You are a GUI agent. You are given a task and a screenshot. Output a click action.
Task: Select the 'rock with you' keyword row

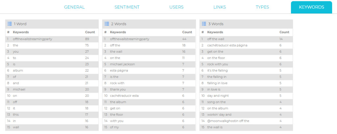coord(246,64)
